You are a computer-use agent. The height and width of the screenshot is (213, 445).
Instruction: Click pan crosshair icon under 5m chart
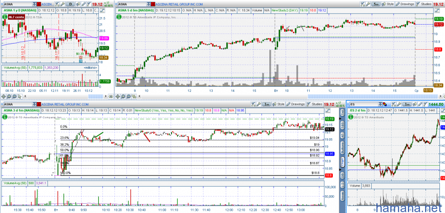pyautogui.click(x=117, y=97)
